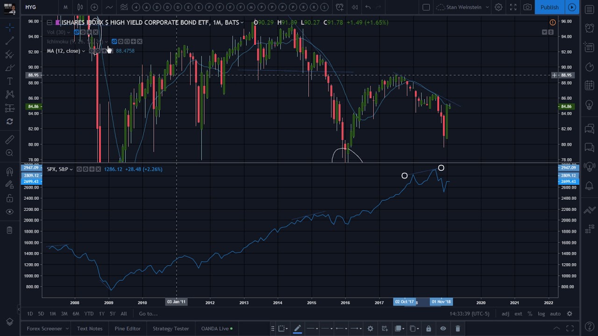
Task: Click the Go to... date link
Action: pyautogui.click(x=148, y=314)
